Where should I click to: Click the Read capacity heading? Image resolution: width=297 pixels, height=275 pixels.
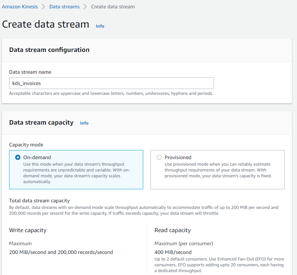173,230
